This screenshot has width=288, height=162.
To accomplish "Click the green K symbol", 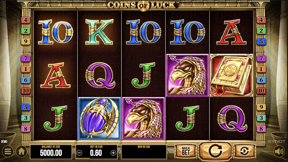I will click(99, 32).
